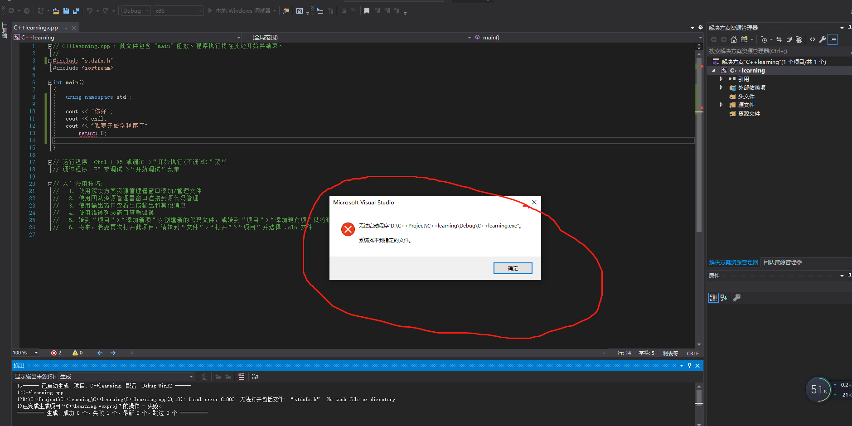
Task: Click the Find in Files icon
Action: point(286,11)
